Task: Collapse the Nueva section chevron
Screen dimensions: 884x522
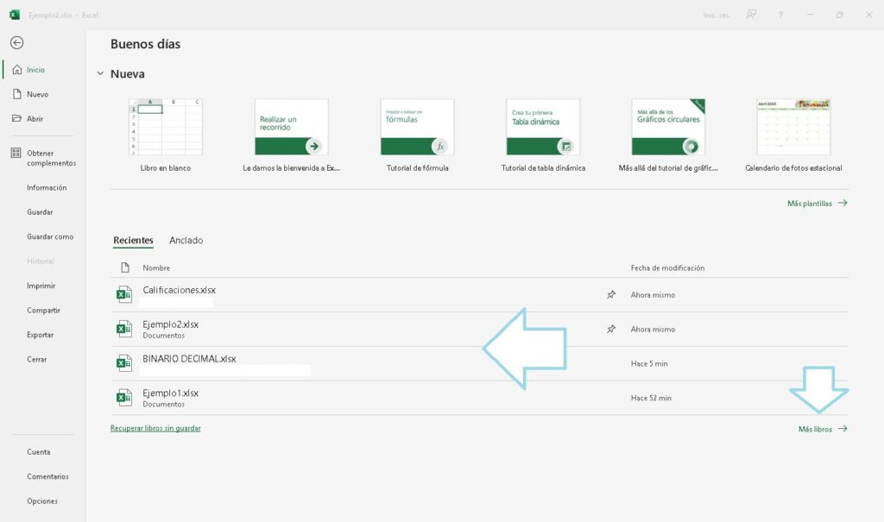Action: [100, 74]
